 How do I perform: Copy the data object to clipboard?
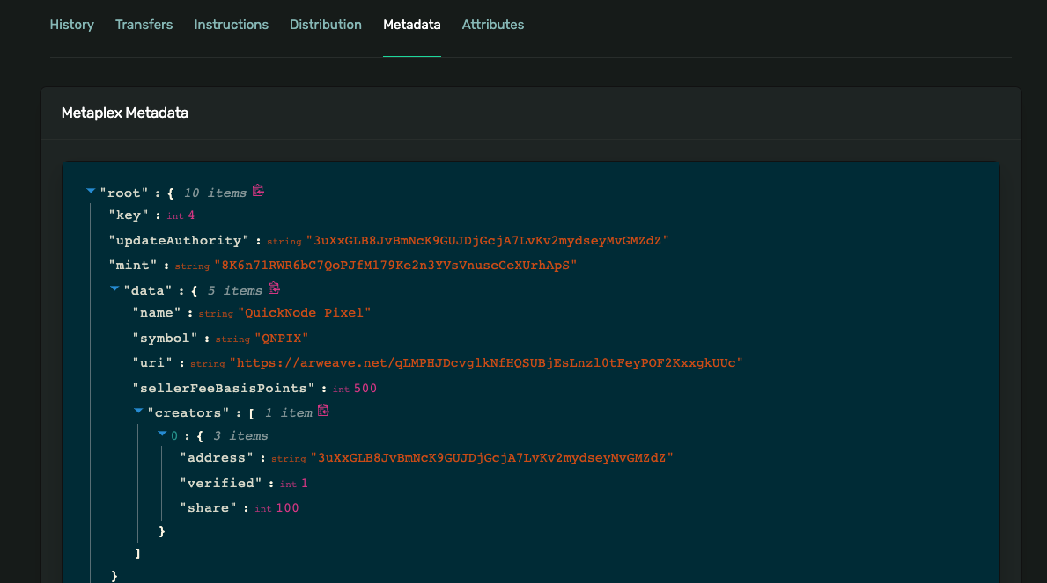274,288
